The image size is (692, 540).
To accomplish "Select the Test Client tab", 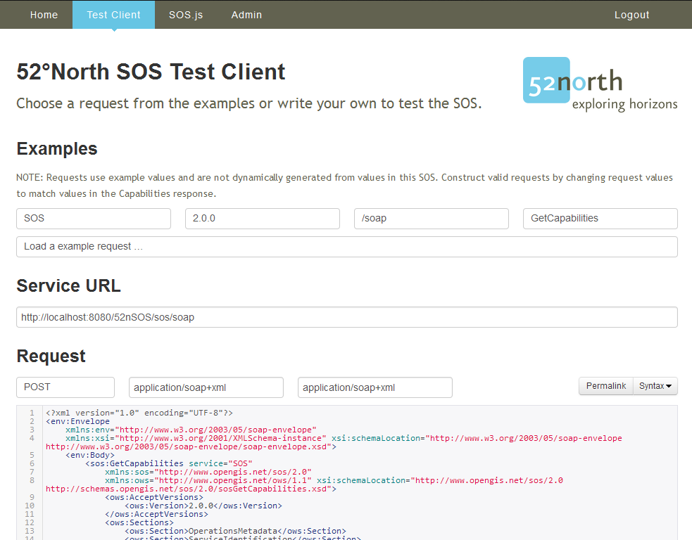I will 113,15.
